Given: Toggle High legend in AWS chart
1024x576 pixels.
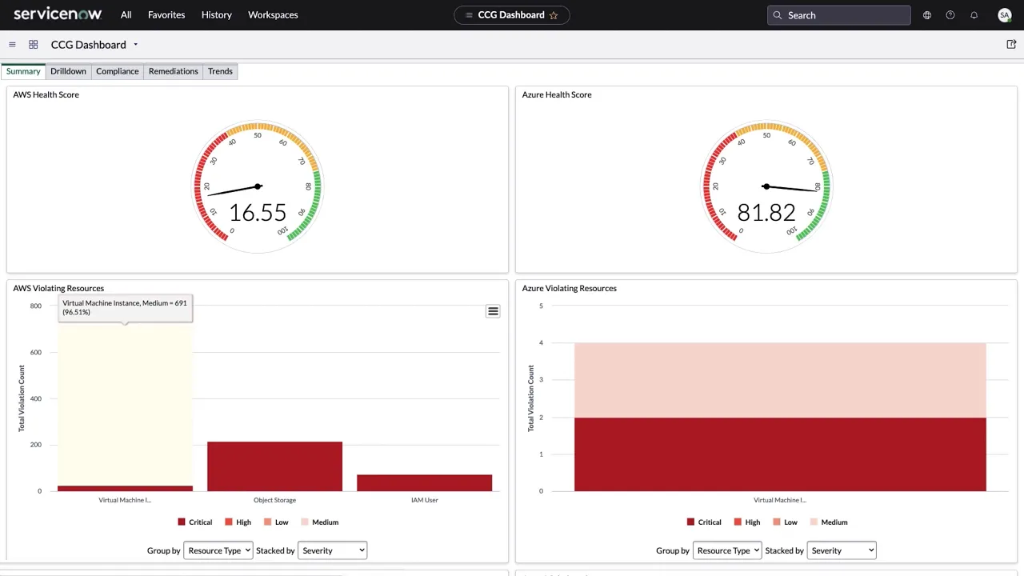Looking at the screenshot, I should (238, 522).
